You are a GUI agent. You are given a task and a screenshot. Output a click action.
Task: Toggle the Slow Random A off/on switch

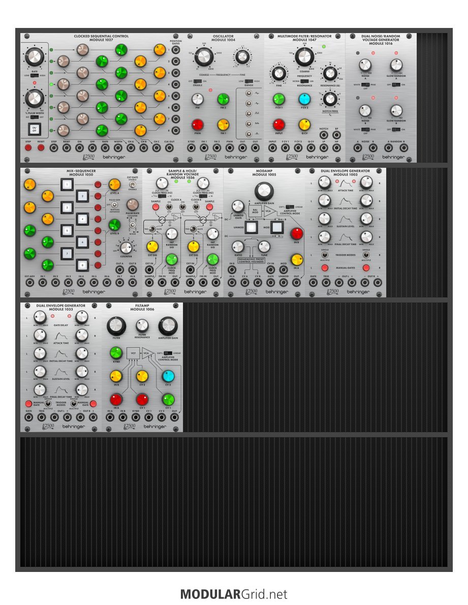pyautogui.click(x=396, y=84)
